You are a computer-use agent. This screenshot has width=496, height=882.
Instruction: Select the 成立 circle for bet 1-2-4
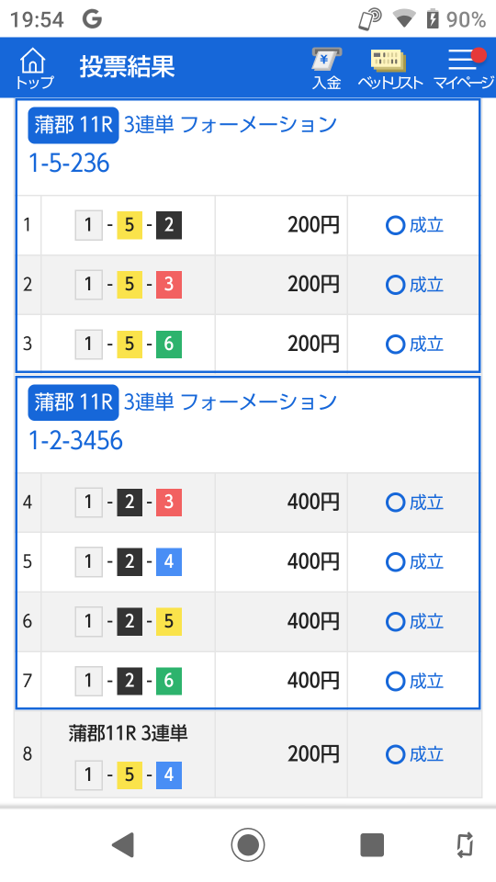point(395,562)
